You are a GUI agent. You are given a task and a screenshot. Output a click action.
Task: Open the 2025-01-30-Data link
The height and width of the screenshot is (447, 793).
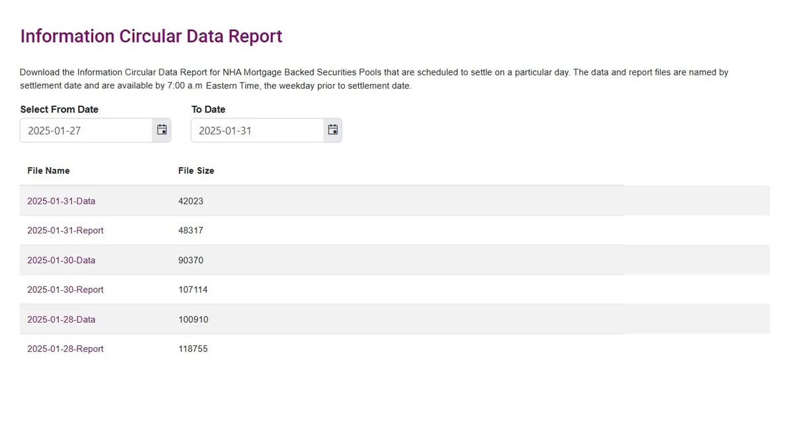point(61,261)
